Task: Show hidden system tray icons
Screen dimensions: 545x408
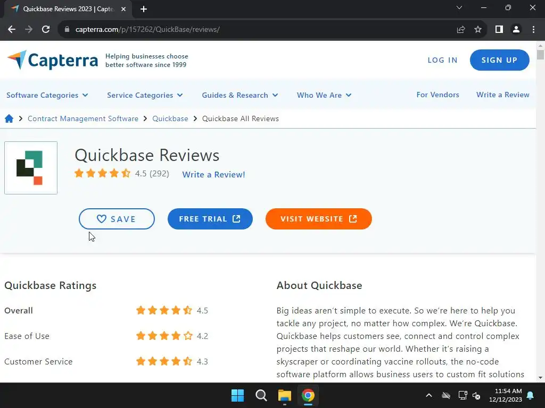Action: (x=429, y=395)
